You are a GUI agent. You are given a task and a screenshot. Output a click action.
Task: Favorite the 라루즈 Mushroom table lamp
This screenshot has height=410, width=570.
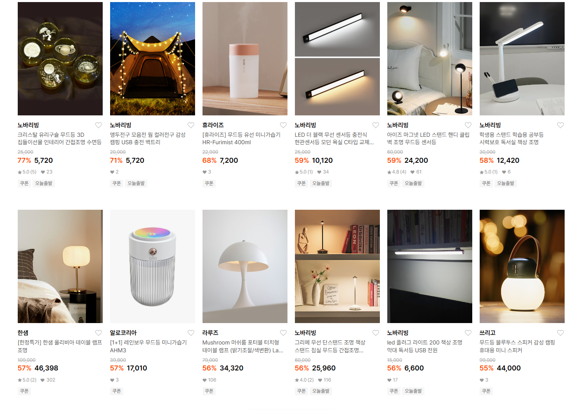[283, 333]
